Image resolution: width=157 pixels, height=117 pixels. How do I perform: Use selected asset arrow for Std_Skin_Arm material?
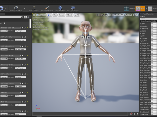(x=23, y=56)
